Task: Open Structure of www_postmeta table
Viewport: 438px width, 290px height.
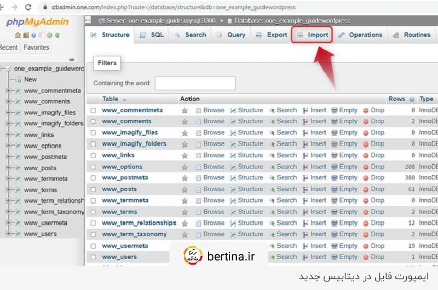Action: [246, 178]
